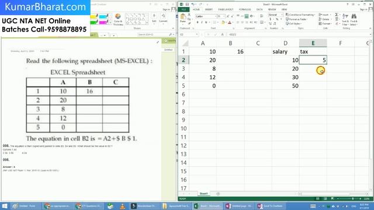Click the add new sheet plus icon
The image size is (374, 210).
pyautogui.click(x=218, y=194)
